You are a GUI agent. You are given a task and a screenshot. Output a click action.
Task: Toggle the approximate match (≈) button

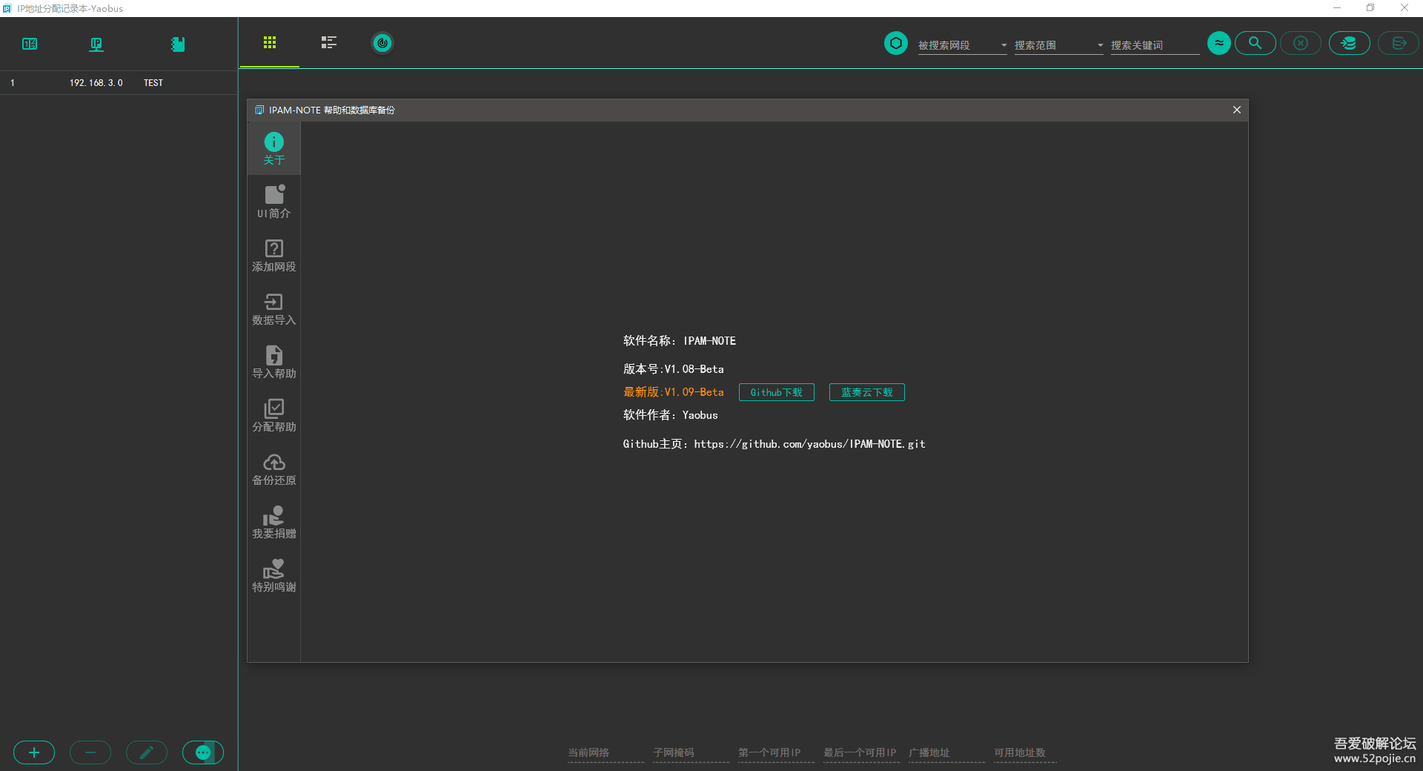1218,44
